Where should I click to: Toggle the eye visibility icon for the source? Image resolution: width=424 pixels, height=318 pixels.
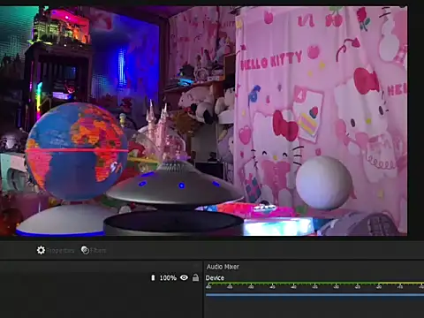pyautogui.click(x=184, y=277)
